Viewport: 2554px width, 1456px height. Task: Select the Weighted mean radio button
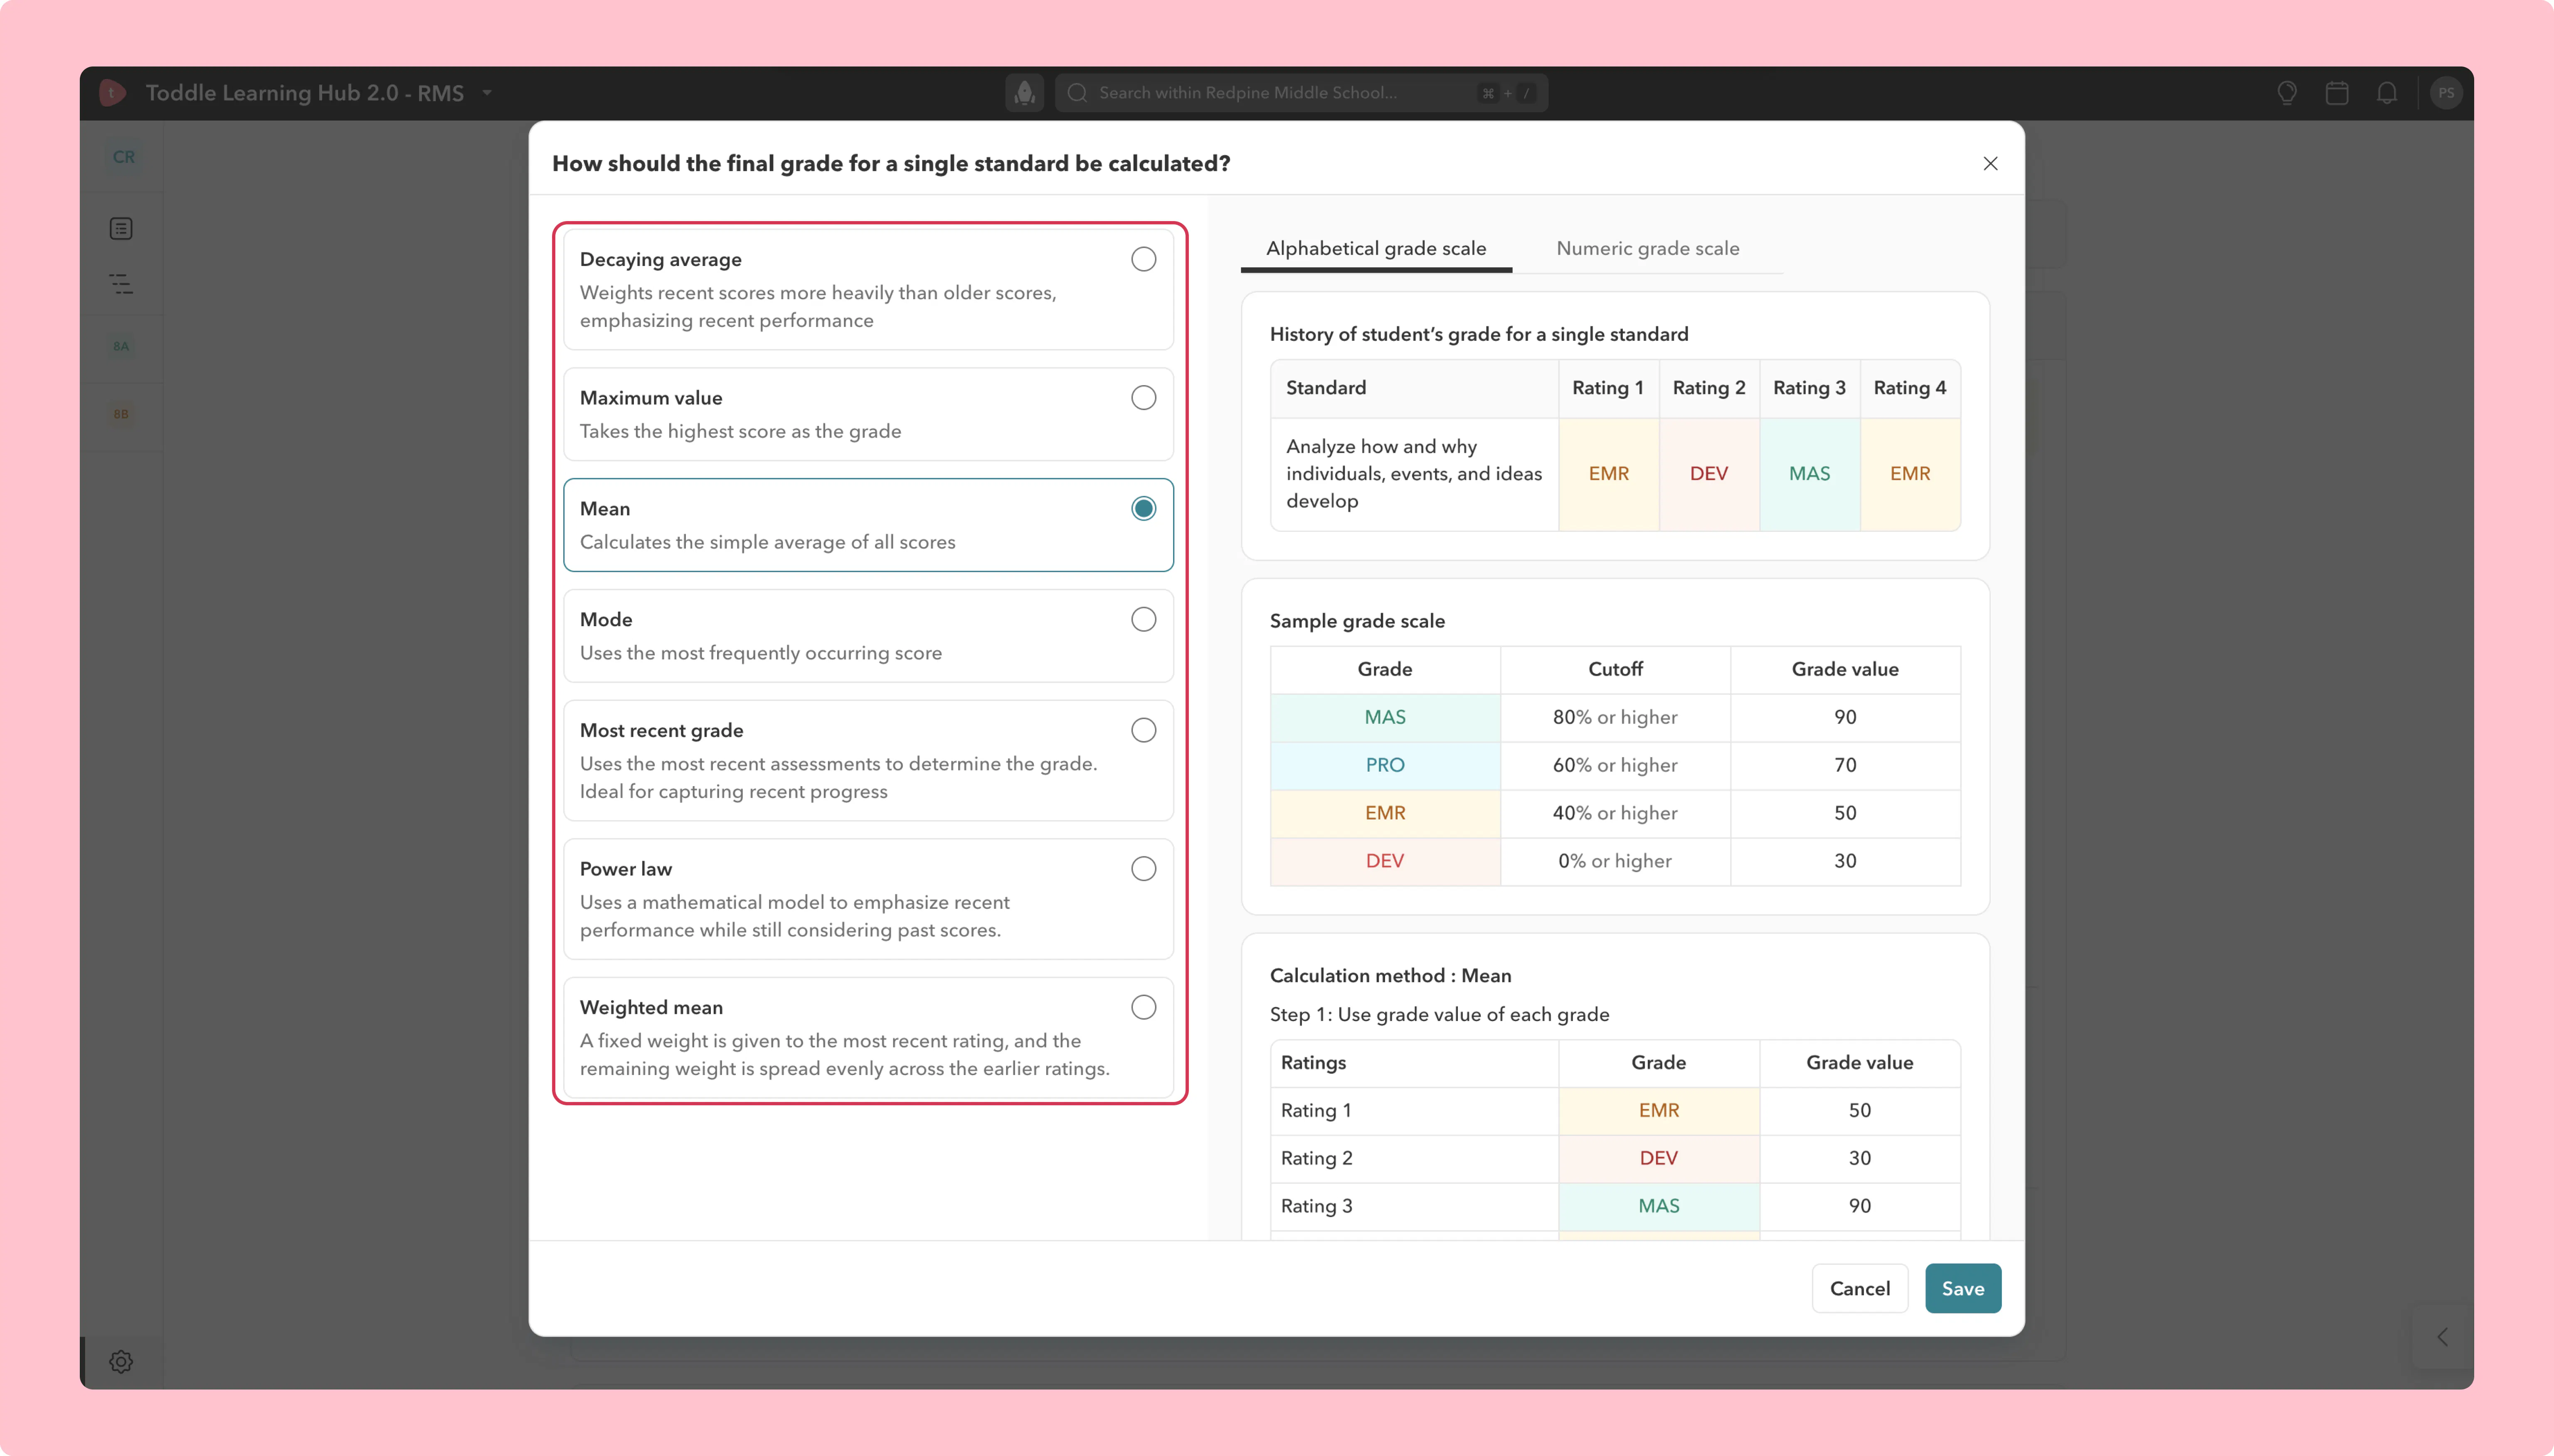tap(1144, 1007)
